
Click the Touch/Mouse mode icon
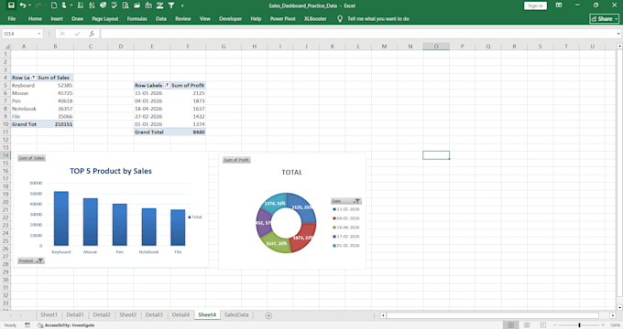pyautogui.click(x=63, y=5)
